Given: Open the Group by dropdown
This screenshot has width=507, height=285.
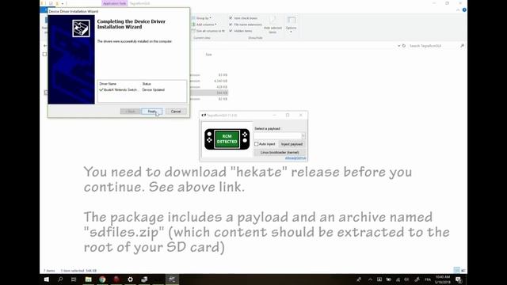Looking at the screenshot, I should (201, 18).
